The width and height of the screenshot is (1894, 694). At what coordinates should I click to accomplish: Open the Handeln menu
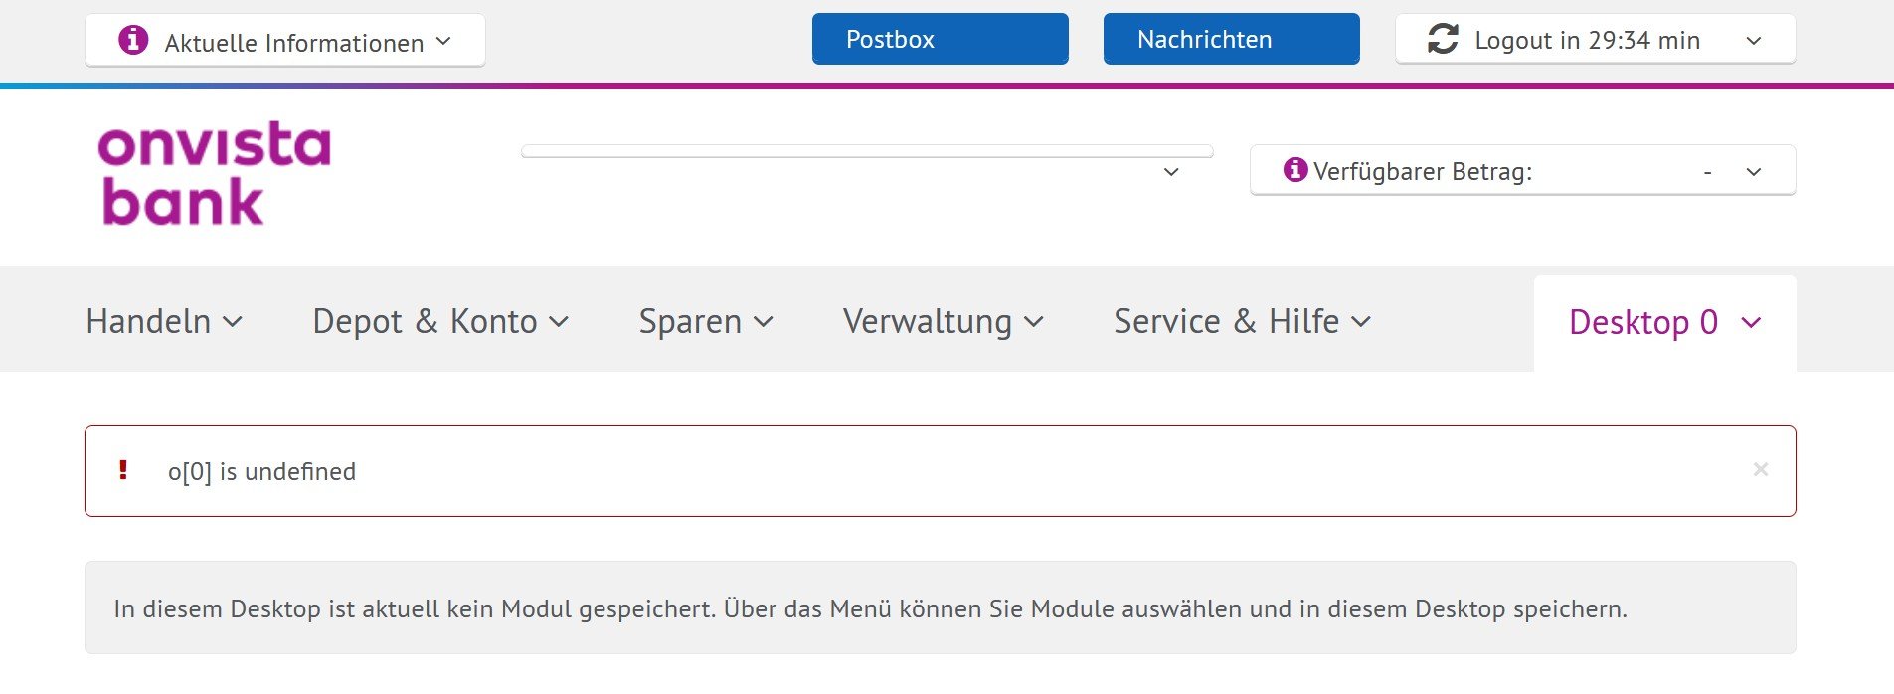point(164,322)
